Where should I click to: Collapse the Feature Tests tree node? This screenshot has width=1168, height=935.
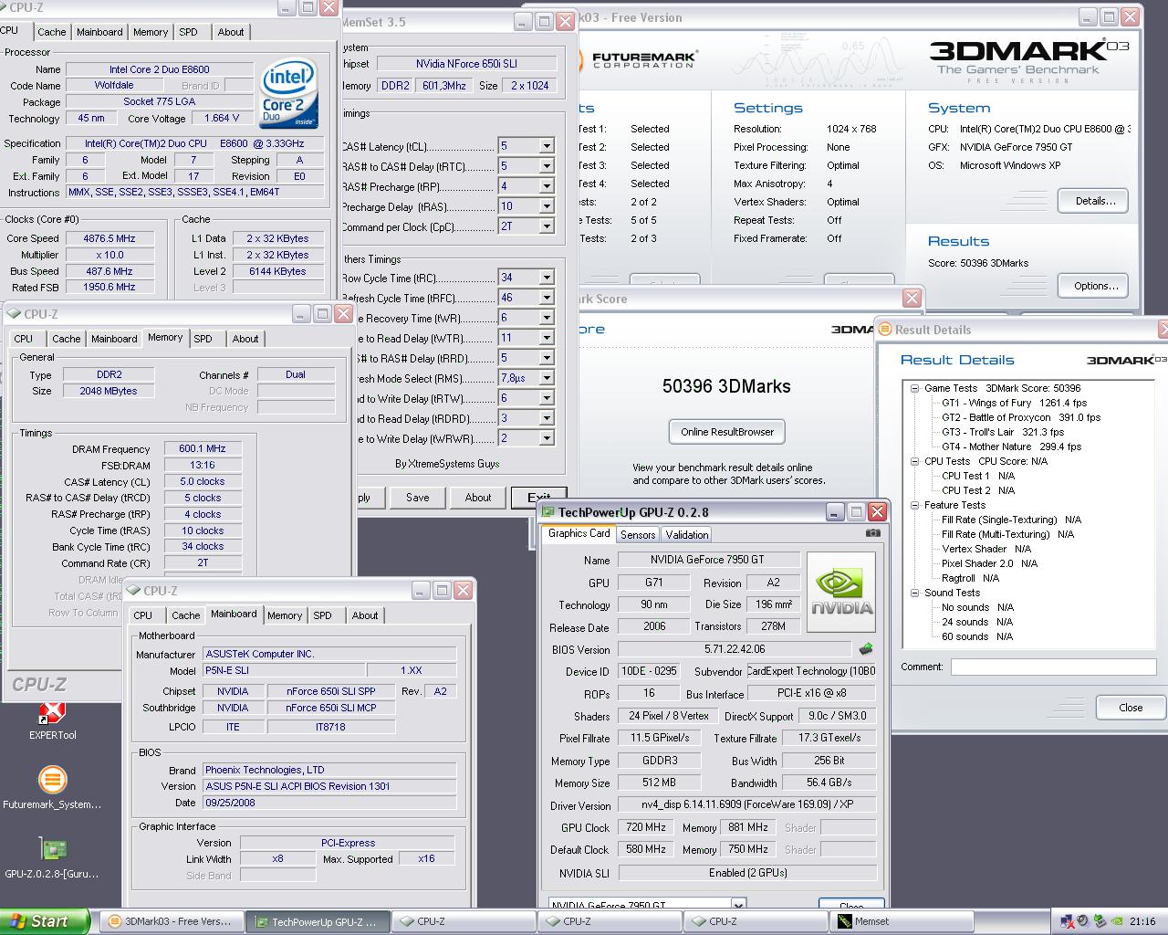pyautogui.click(x=914, y=505)
